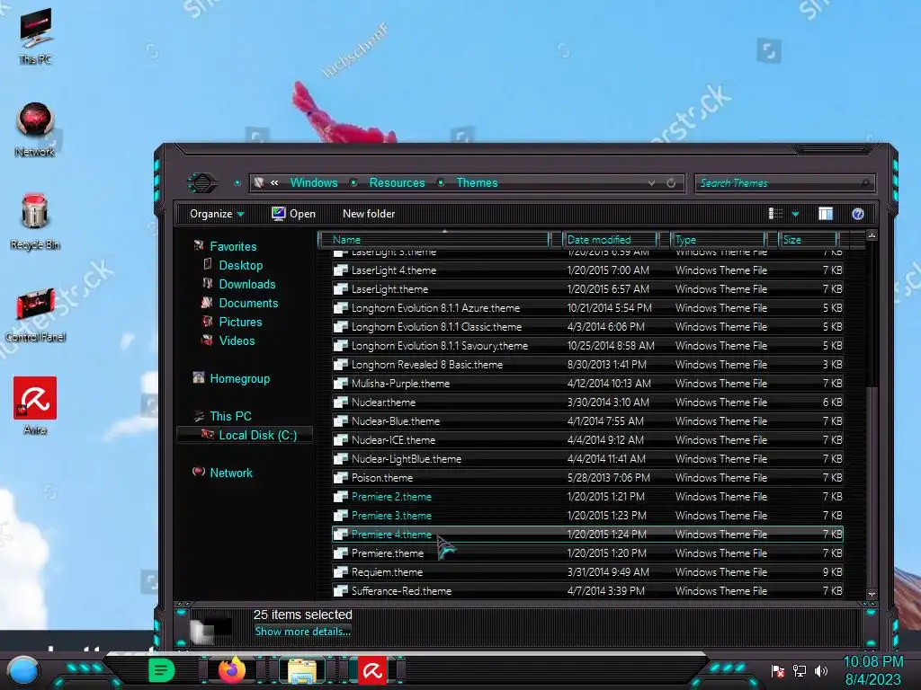Select Documents in navigation pane
This screenshot has width=921, height=690.
tap(248, 303)
